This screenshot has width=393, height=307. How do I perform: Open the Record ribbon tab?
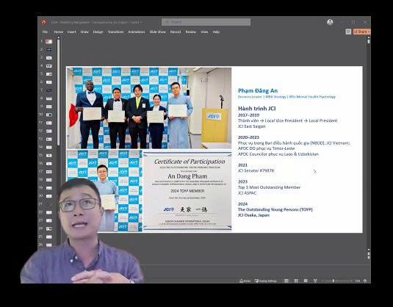(176, 32)
